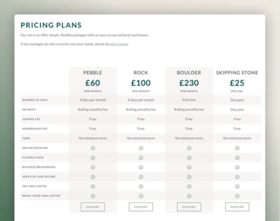Click the Rock £100 price
Viewport: 280px width, 221px height.
point(141,83)
